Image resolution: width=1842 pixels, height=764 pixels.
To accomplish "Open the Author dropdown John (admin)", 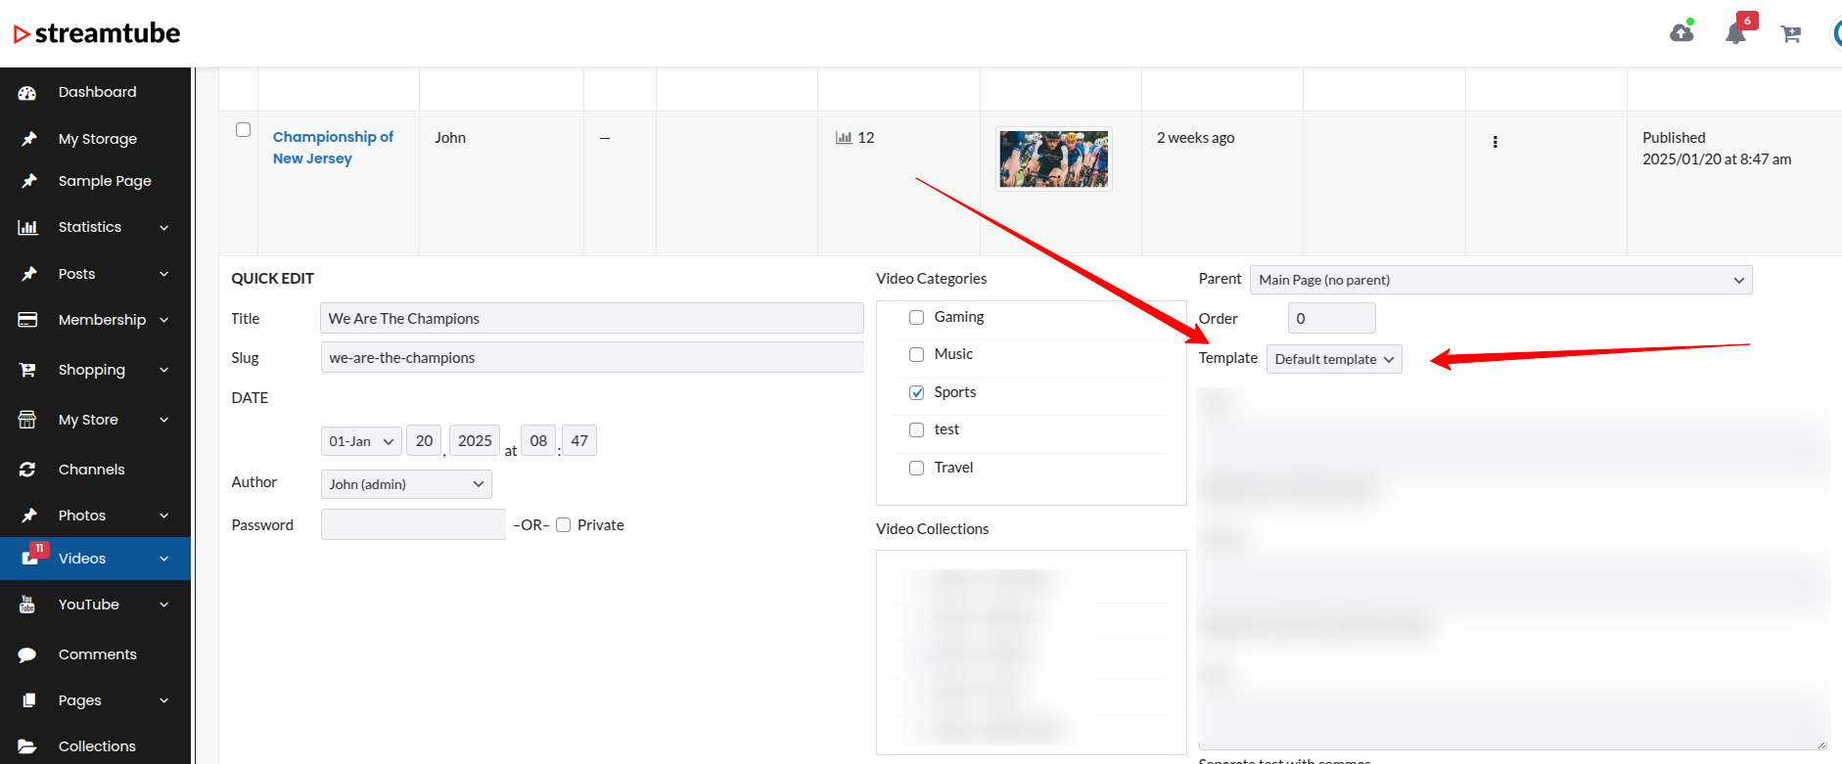I will click(x=406, y=484).
